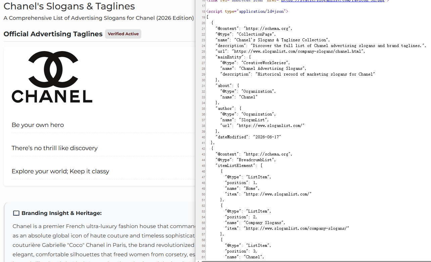Click the paragraph line starting as an absolute global icon

click(x=104, y=236)
